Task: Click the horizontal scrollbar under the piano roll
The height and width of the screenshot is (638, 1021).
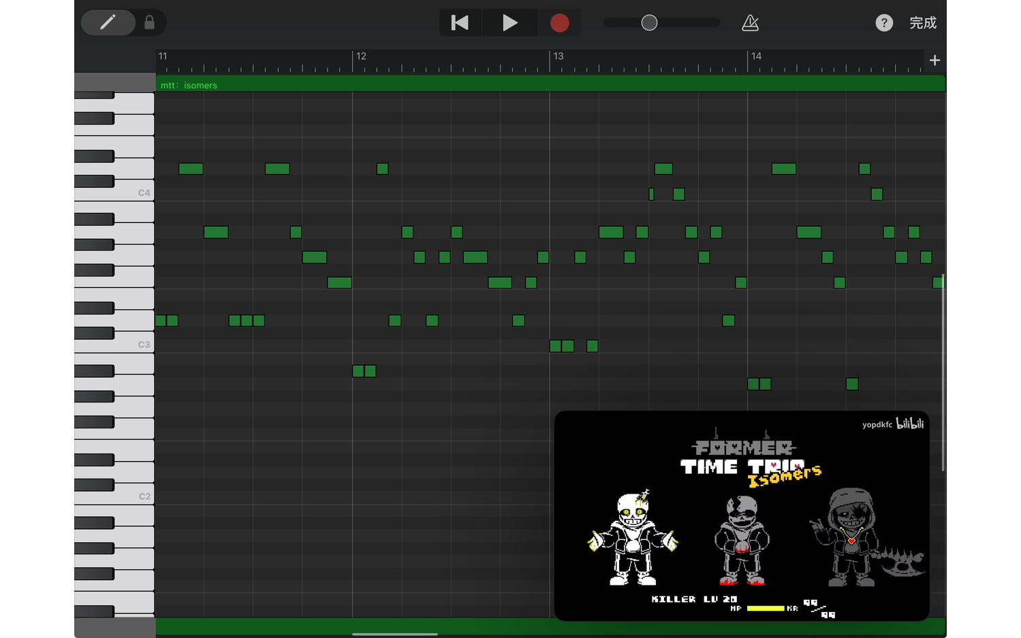Action: (395, 634)
